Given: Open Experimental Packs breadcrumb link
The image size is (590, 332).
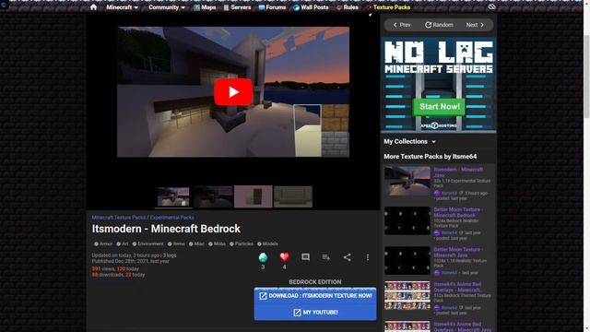Looking at the screenshot, I should [x=172, y=218].
